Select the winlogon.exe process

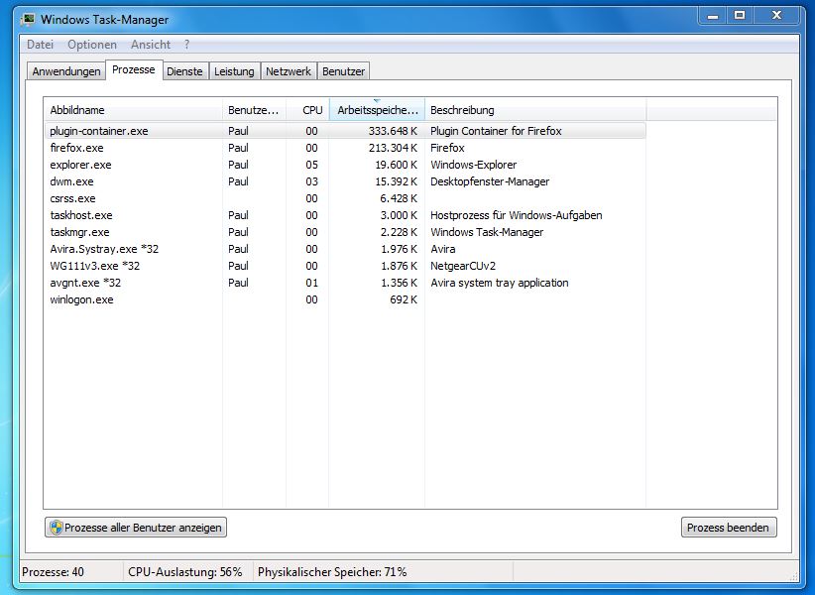345,299
